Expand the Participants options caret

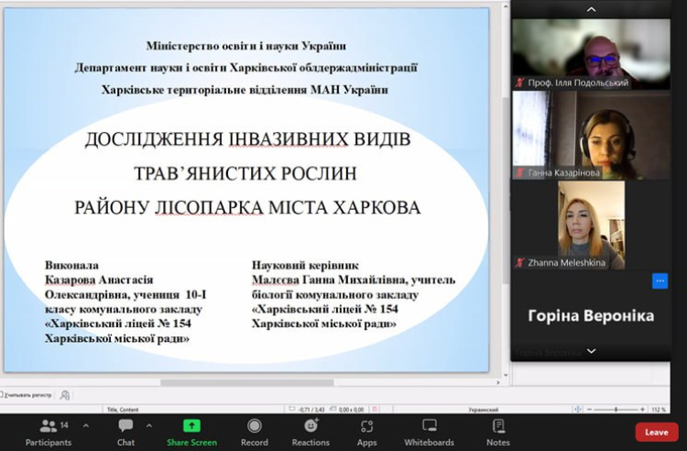pyautogui.click(x=86, y=425)
